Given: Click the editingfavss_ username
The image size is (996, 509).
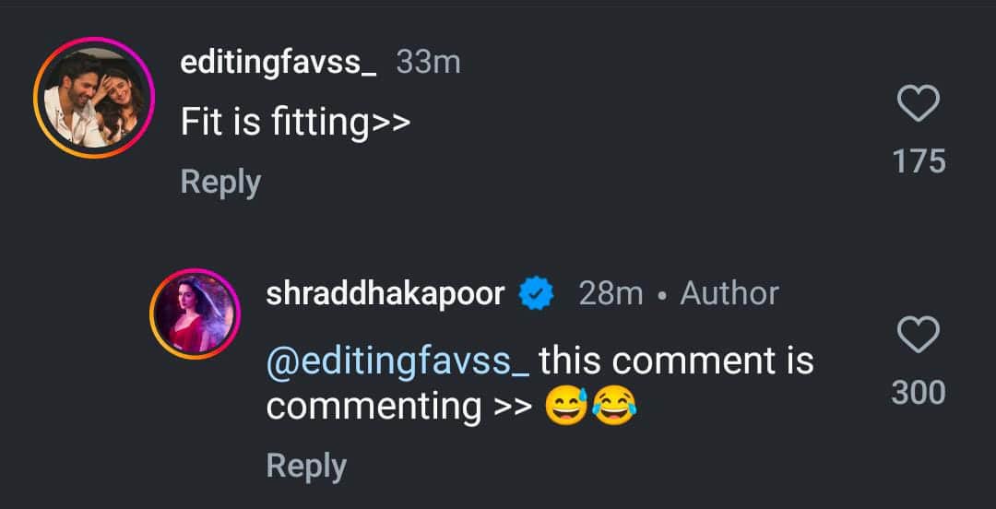Looking at the screenshot, I should pos(279,63).
